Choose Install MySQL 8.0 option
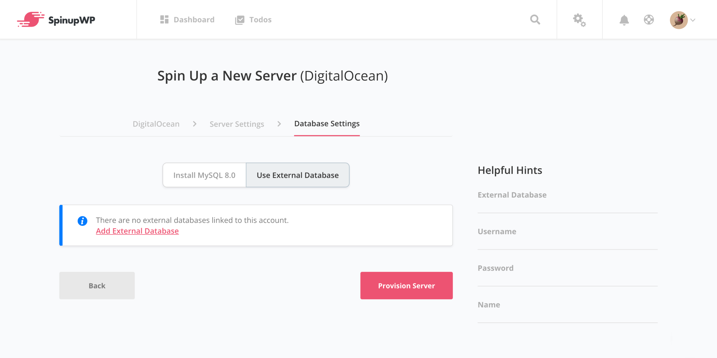The height and width of the screenshot is (358, 717). (204, 175)
